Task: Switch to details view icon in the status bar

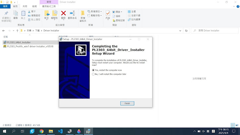Action: [233, 125]
